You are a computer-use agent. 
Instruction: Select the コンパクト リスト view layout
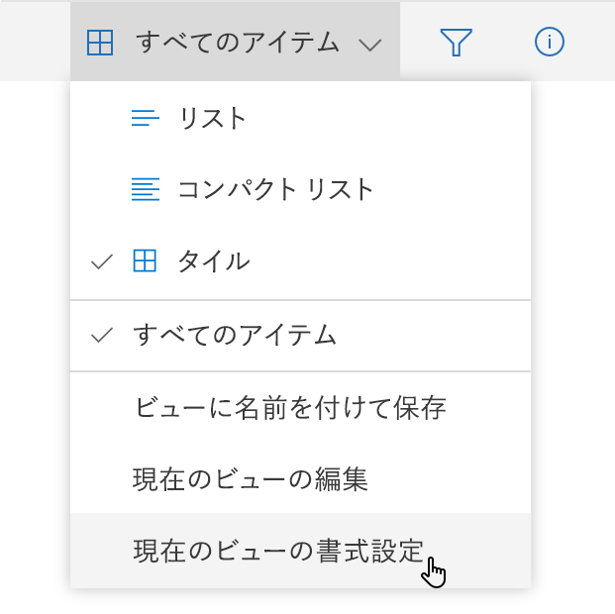[300, 189]
